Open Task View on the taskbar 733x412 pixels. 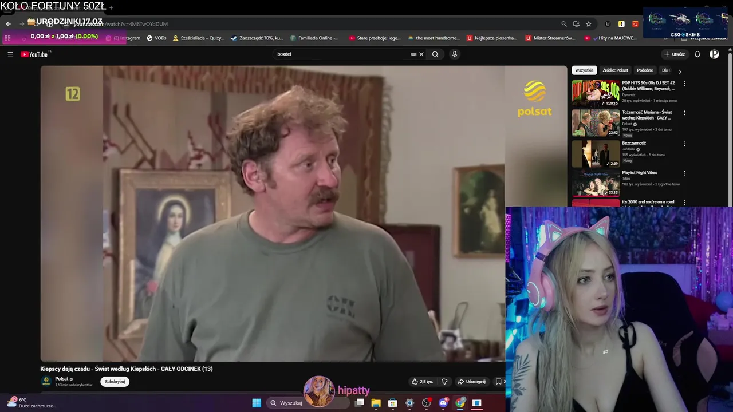[x=360, y=403]
